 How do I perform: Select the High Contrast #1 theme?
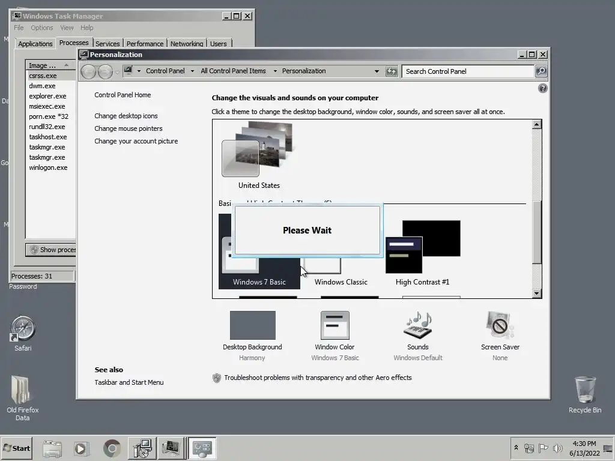click(x=422, y=253)
